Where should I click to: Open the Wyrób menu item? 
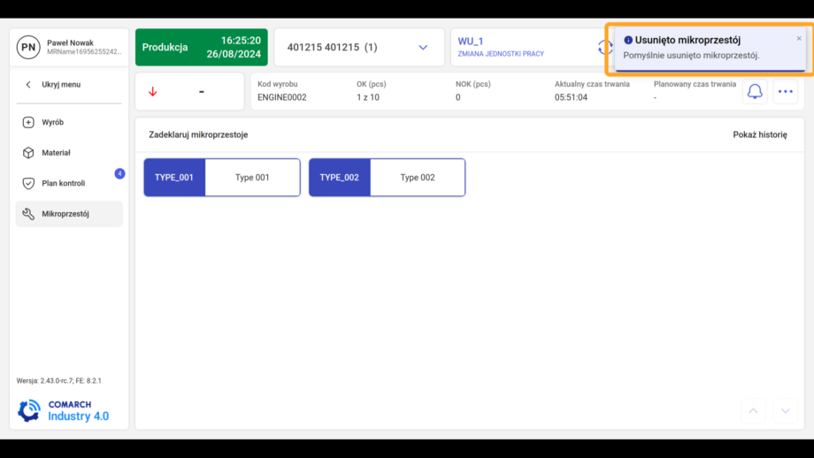69,122
